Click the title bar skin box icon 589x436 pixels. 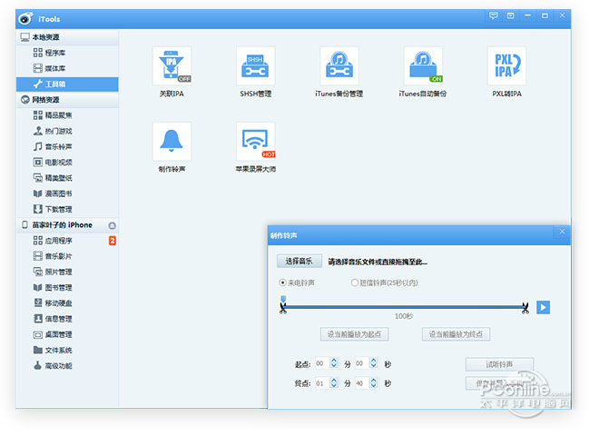point(510,15)
